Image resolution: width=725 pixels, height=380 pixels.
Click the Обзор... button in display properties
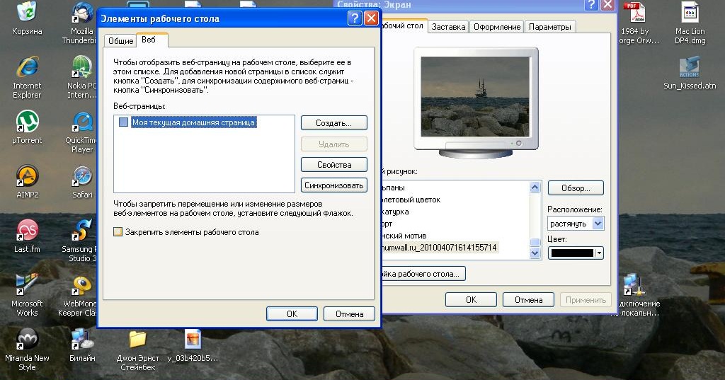pos(576,188)
